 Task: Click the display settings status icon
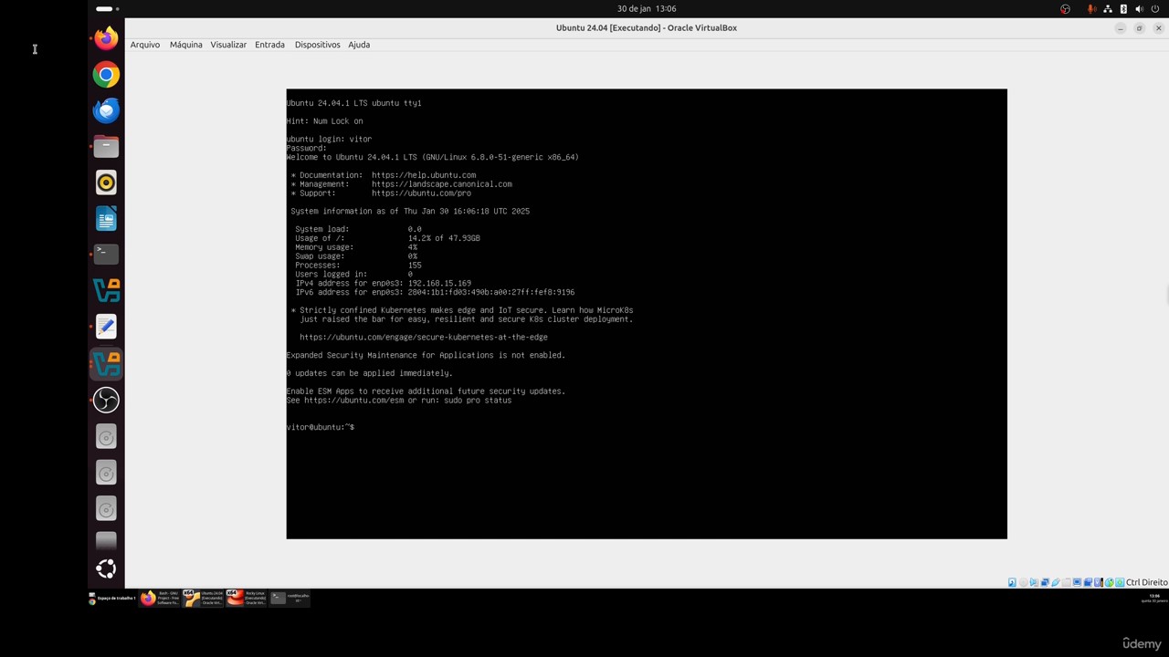1077,582
